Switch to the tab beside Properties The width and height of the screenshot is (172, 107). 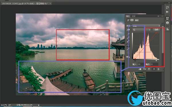click(x=134, y=16)
